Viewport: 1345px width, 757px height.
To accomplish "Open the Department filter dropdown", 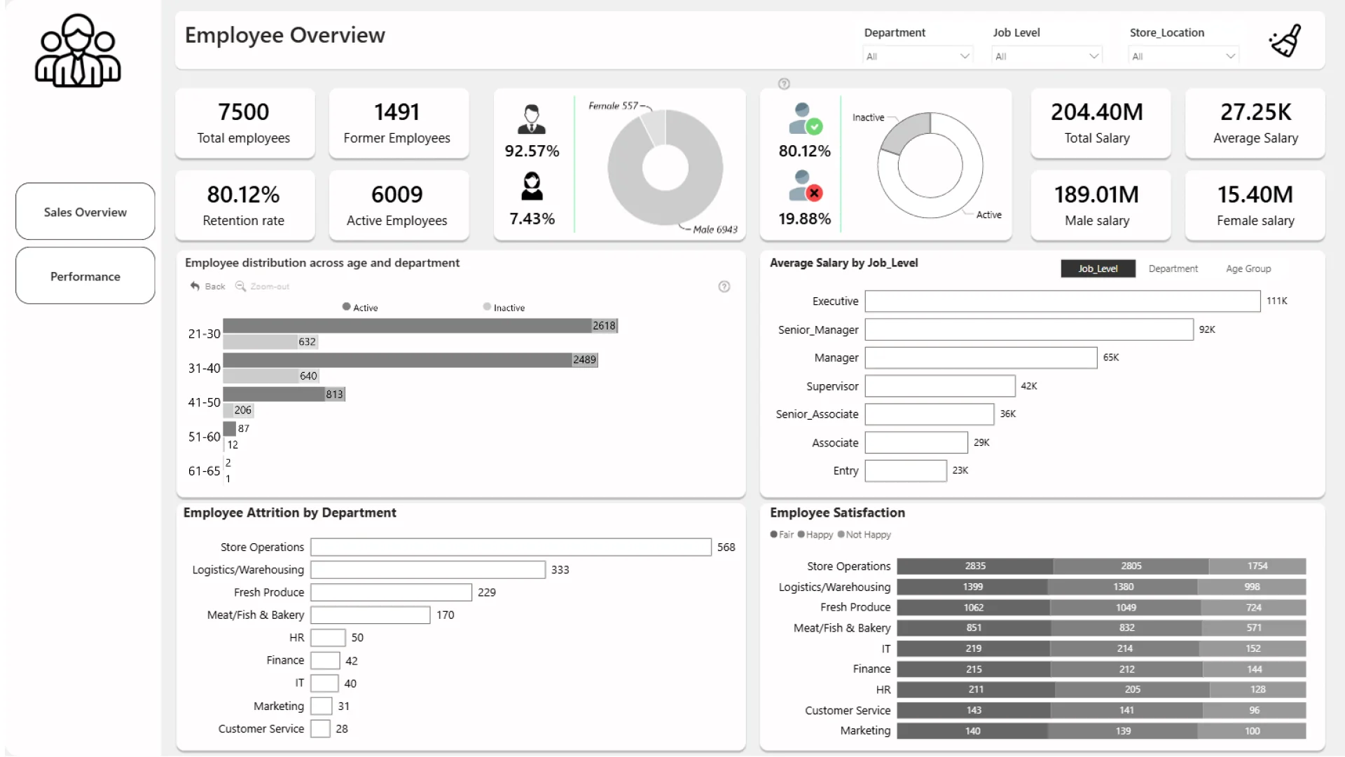I will point(918,56).
